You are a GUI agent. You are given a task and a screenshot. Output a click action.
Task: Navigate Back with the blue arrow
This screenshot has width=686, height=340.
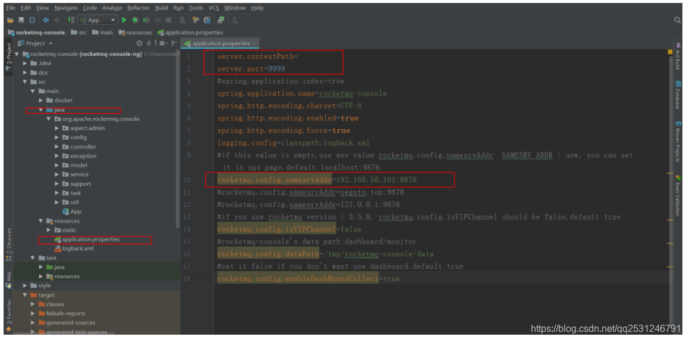(46, 20)
